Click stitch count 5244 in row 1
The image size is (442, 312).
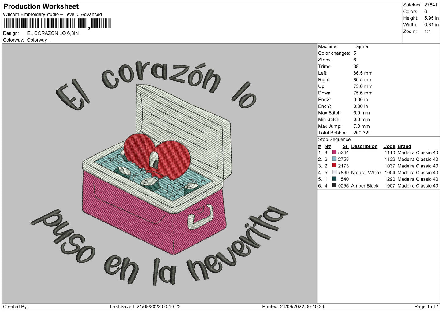click(x=343, y=152)
